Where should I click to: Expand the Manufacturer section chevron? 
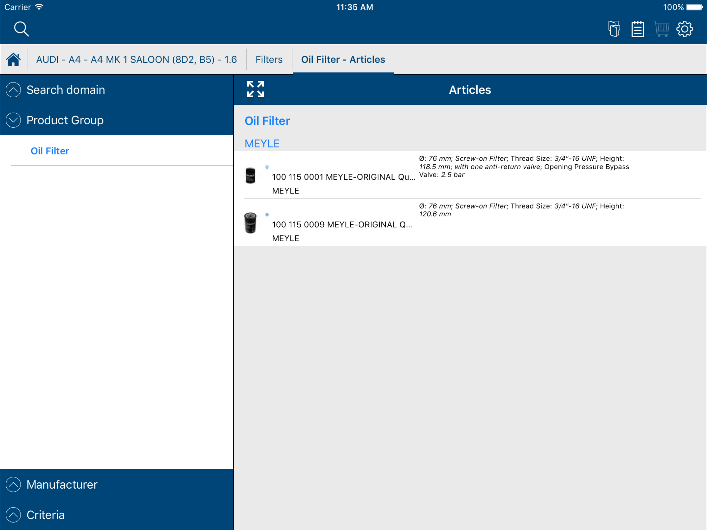pos(13,485)
